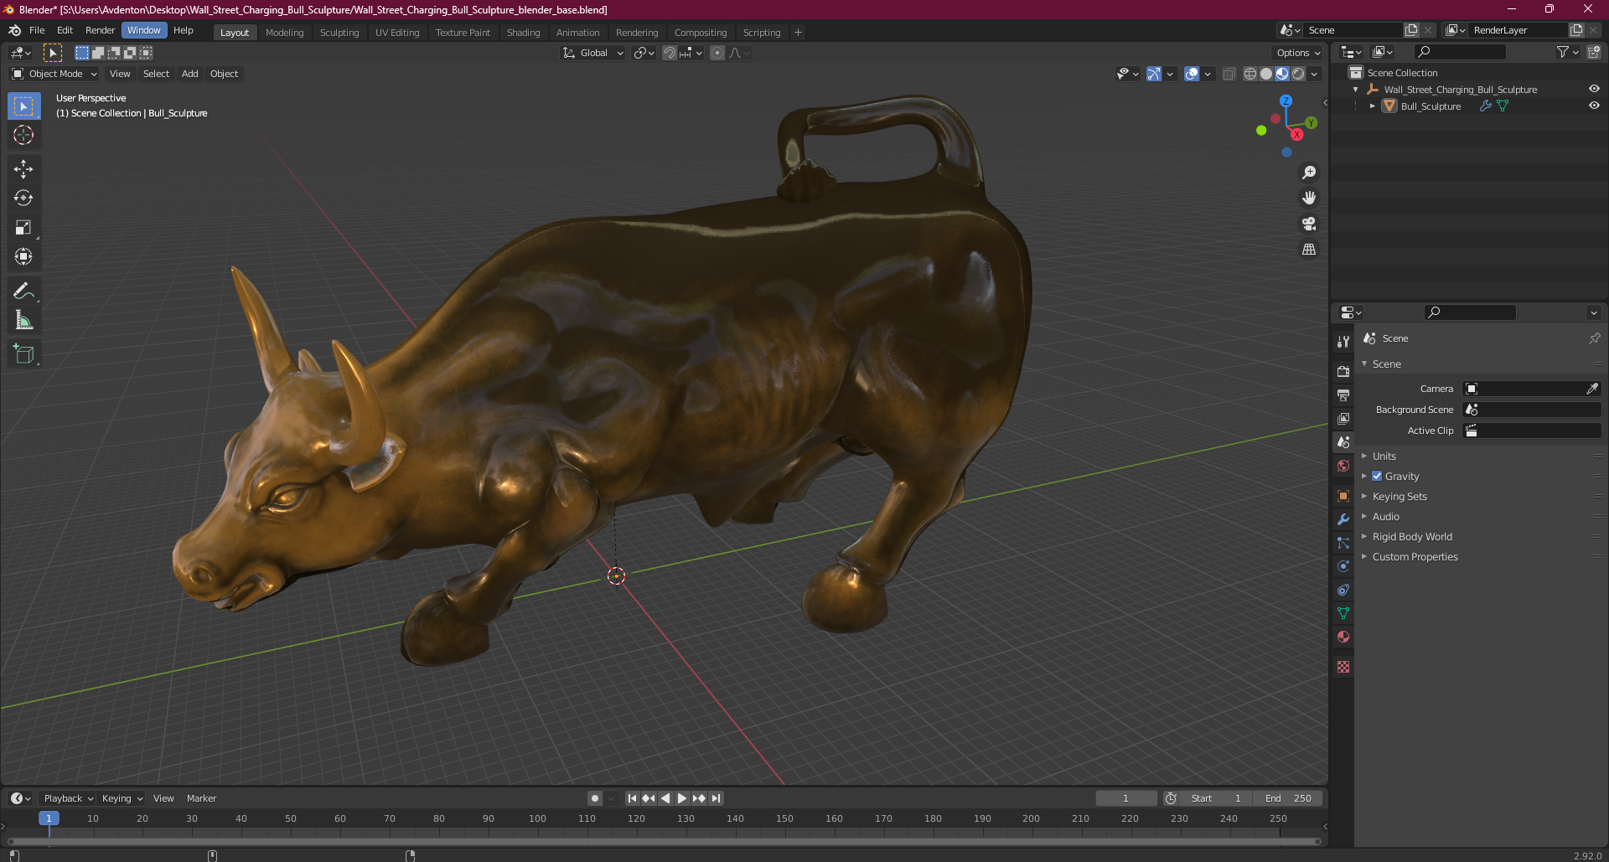Open the View Layer properties tab
Viewport: 1609px width, 862px height.
(1343, 418)
